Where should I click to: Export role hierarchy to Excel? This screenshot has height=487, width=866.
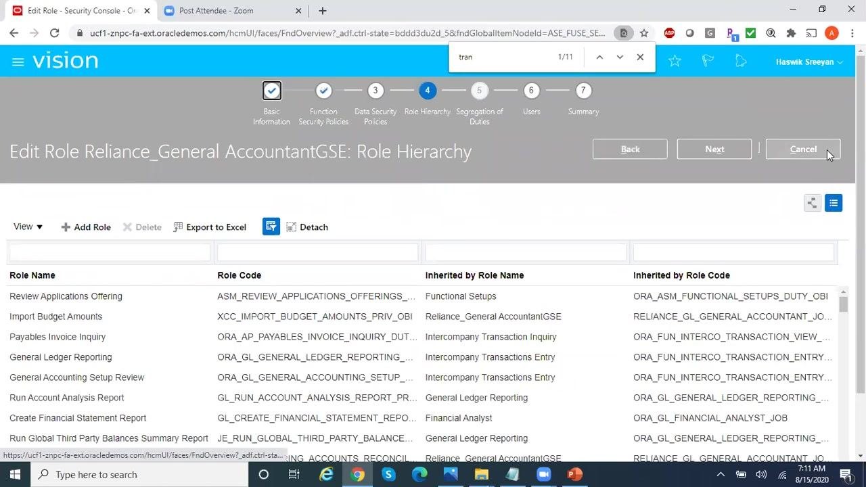click(x=210, y=227)
